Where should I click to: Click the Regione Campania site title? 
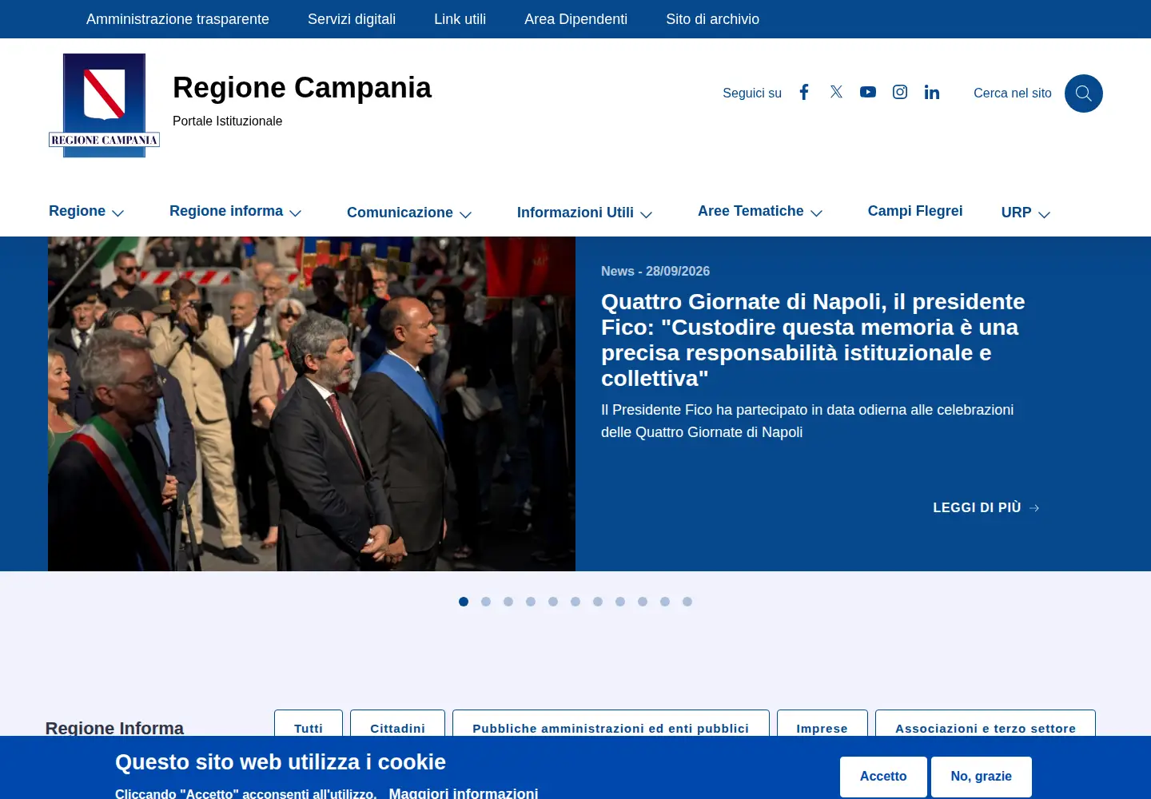pos(302,87)
